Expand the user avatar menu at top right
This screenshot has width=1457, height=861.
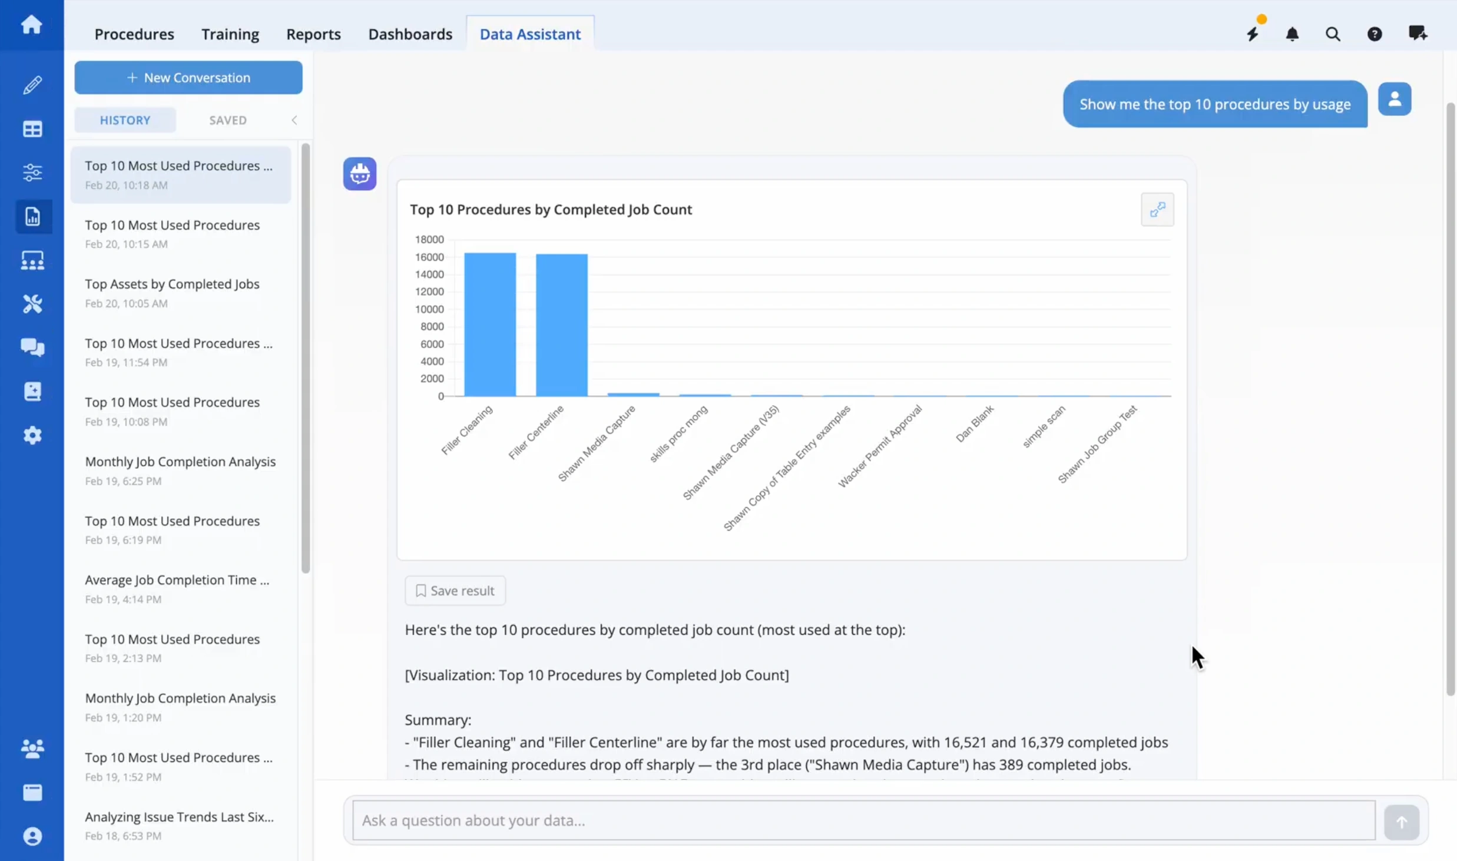click(1395, 98)
